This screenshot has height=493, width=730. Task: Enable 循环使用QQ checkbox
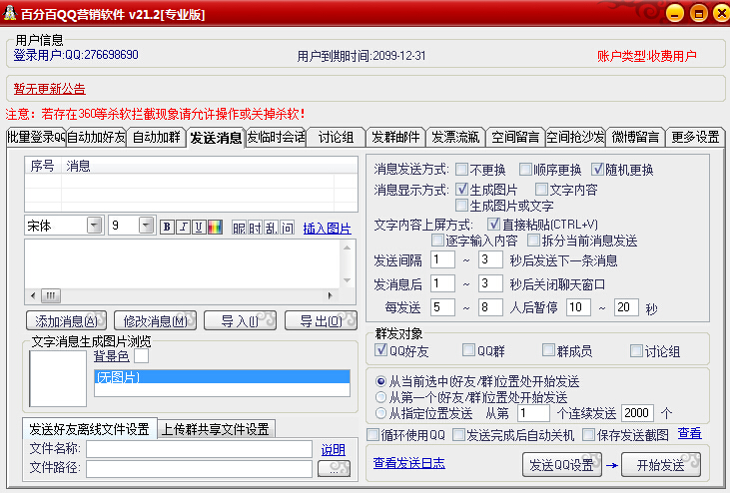372,435
